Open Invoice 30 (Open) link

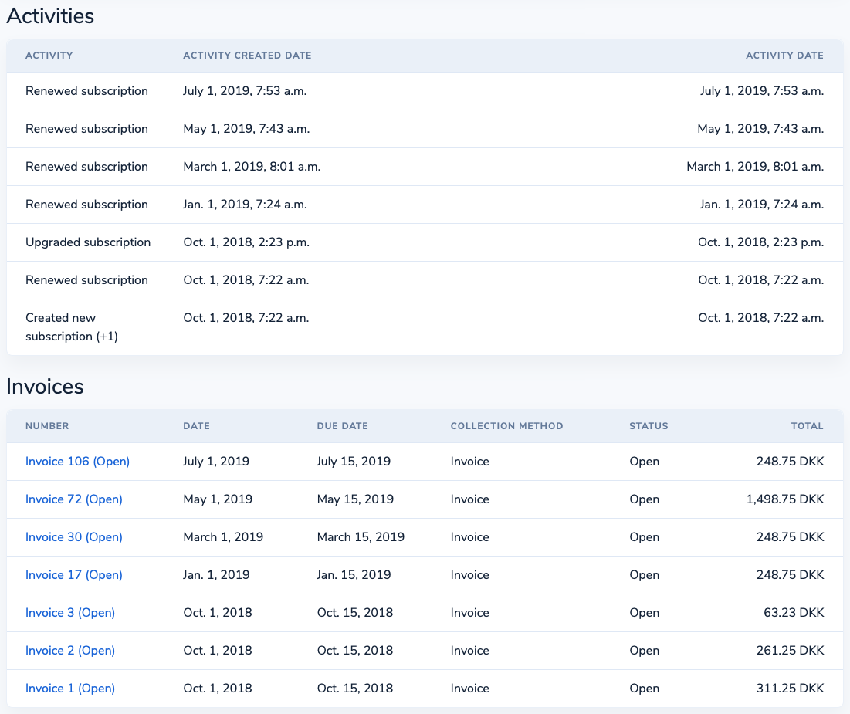[x=73, y=537]
